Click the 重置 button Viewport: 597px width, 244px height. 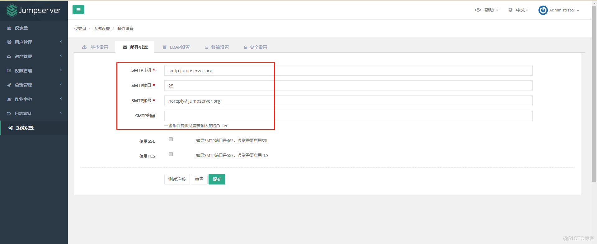coord(199,179)
